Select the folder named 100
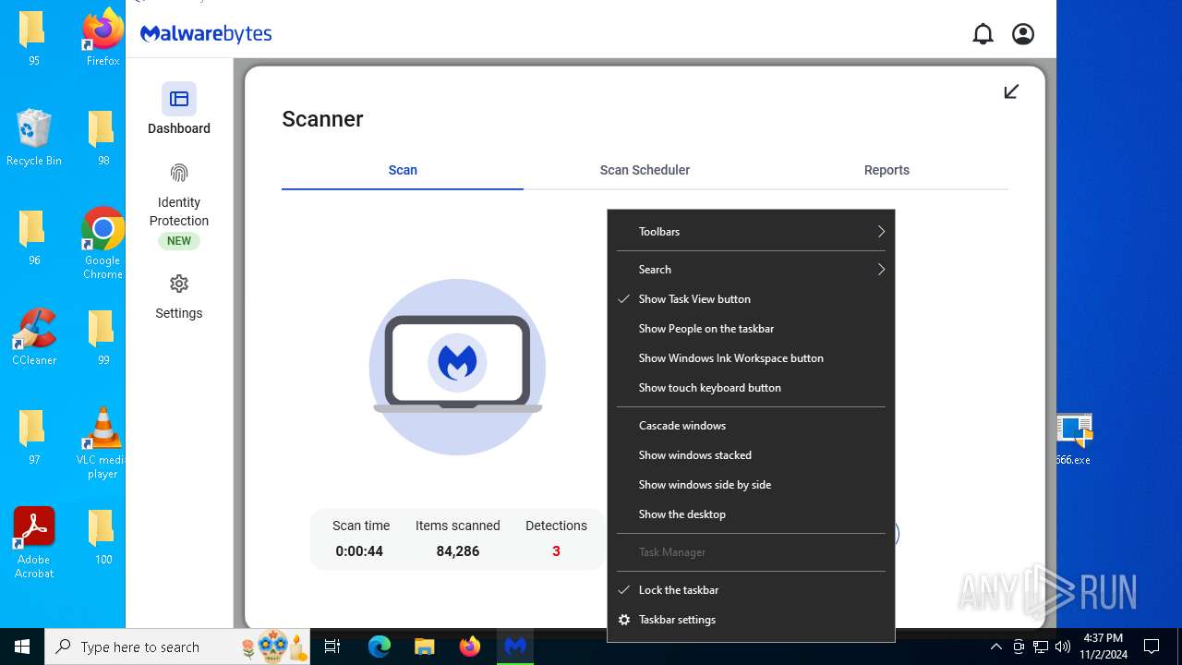The height and width of the screenshot is (665, 1182). 103,536
